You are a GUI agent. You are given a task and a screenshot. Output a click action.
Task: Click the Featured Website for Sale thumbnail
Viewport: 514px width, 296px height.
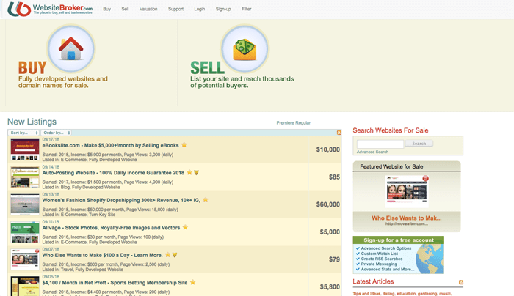pyautogui.click(x=407, y=191)
